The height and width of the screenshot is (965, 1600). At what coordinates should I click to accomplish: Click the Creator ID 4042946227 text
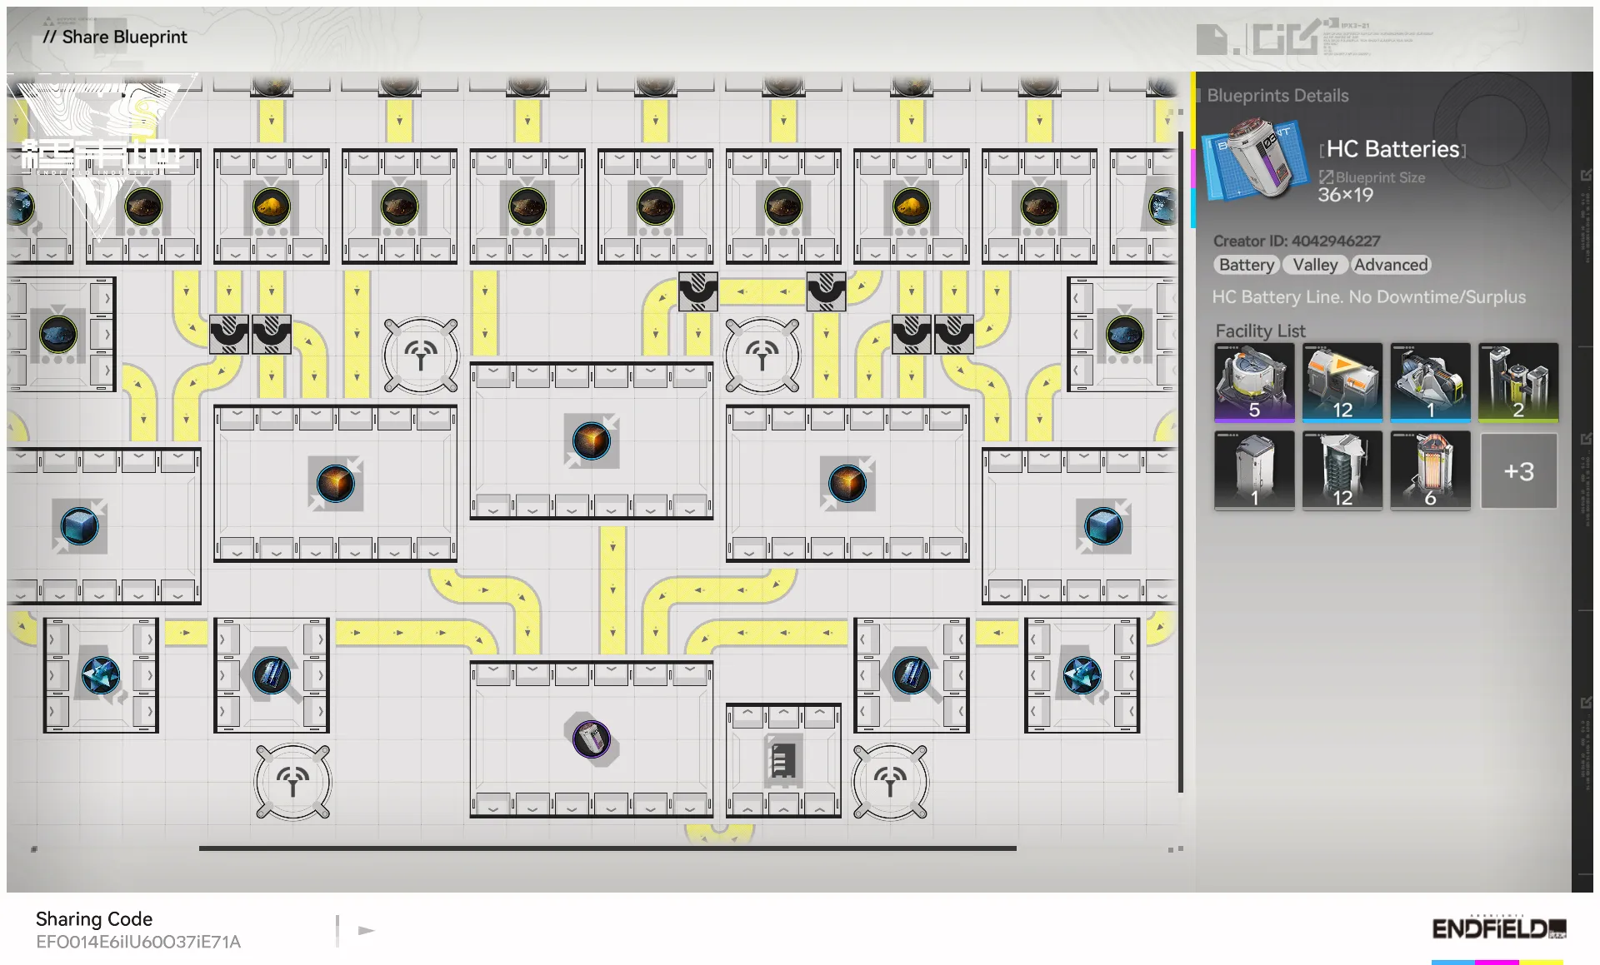(x=1297, y=241)
